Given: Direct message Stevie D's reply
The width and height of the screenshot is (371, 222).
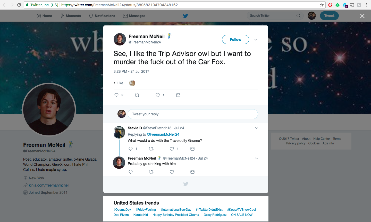Looking at the screenshot, I should click(192, 149).
